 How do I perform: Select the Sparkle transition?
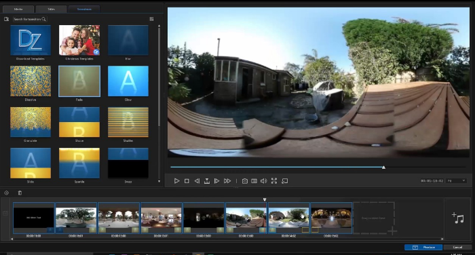79,163
